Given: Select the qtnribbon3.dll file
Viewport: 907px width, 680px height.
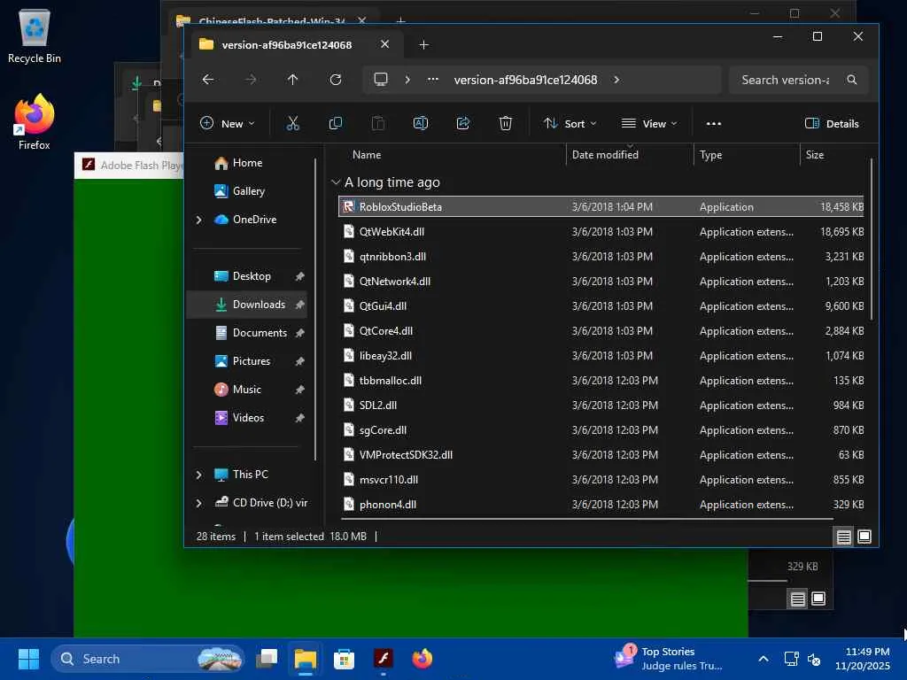Looking at the screenshot, I should 601,257.
